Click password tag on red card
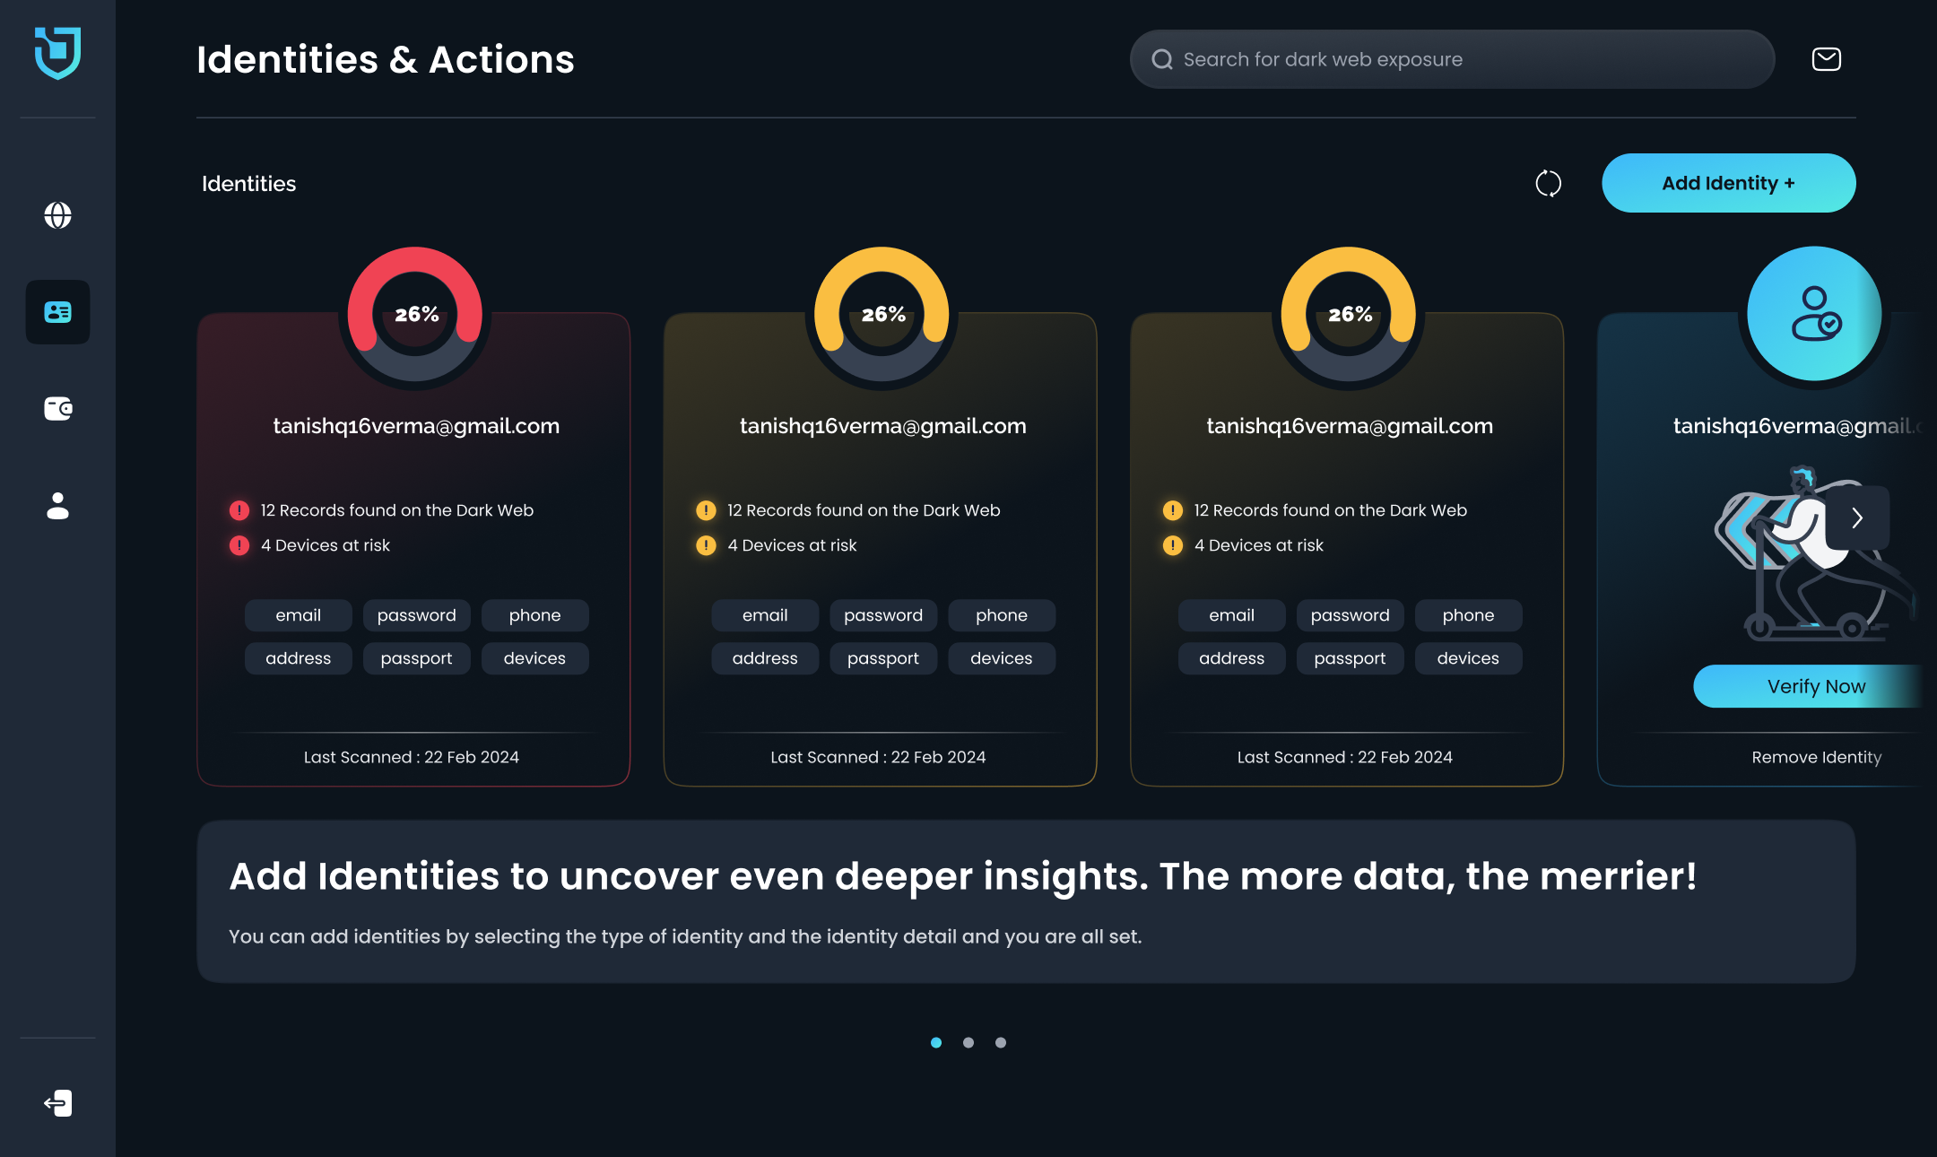The width and height of the screenshot is (1937, 1157). 417,615
